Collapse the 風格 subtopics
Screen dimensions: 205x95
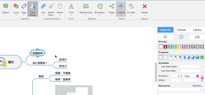pos(49,79)
